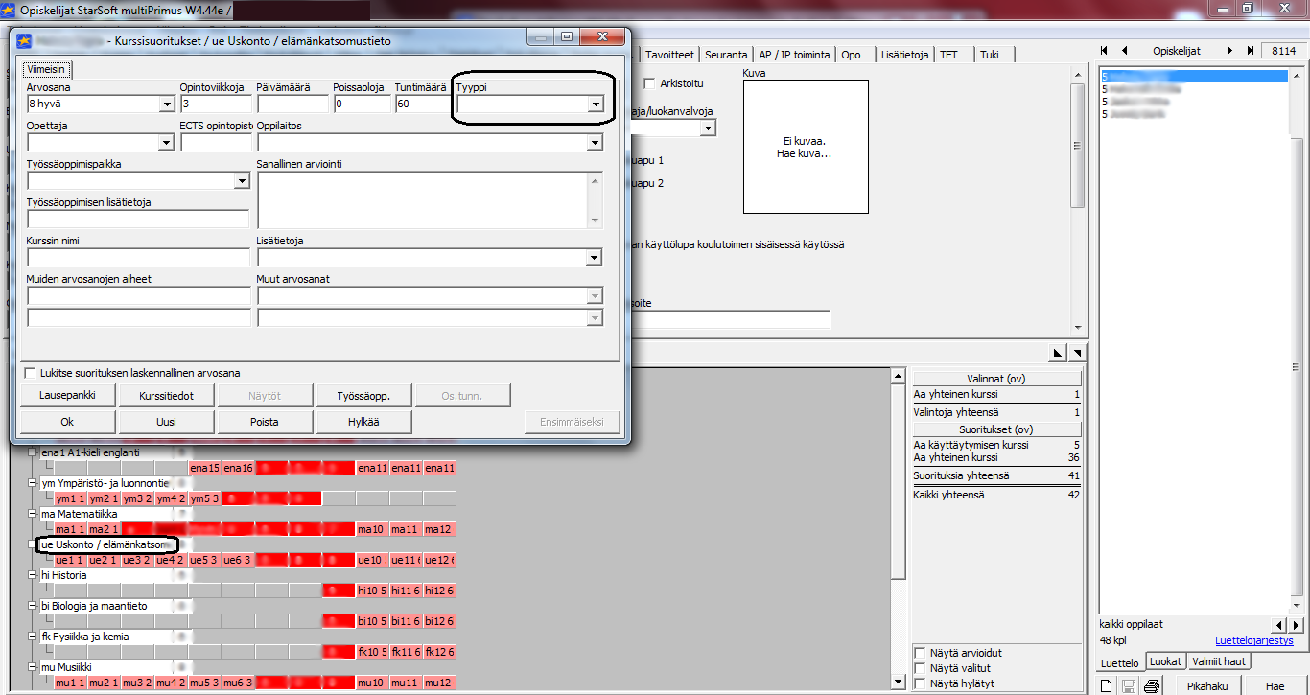Click the Tuntimäärä input field
The image size is (1310, 695).
(420, 104)
